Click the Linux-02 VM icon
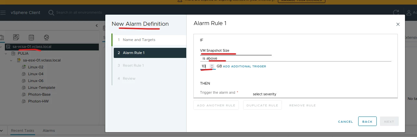Viewport: 417px width, 137px height. [24, 67]
